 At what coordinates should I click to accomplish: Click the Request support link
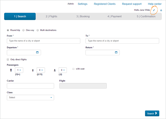pyautogui.click(x=132, y=4)
